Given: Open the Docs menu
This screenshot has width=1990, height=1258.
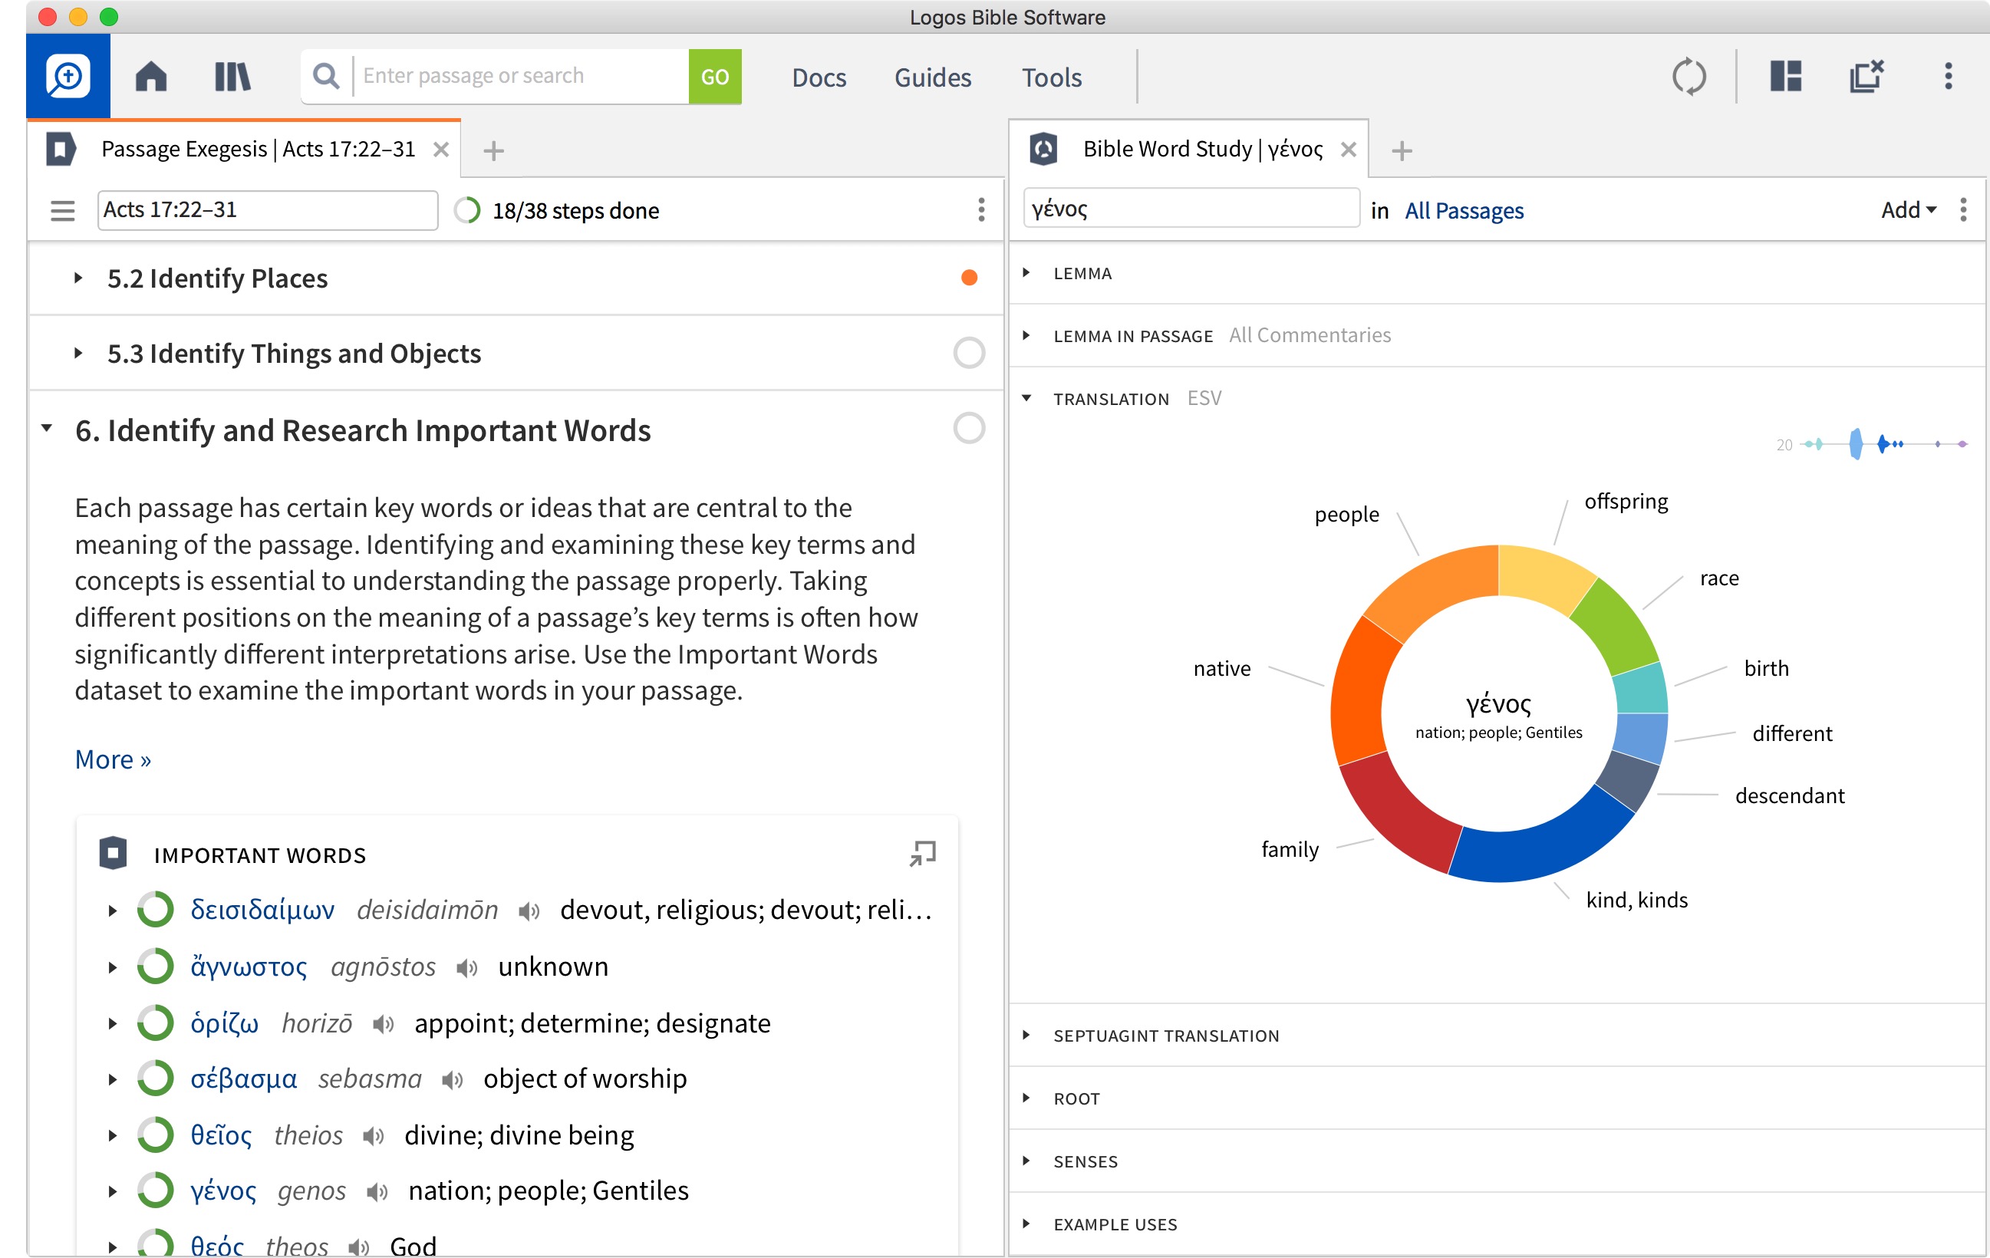Looking at the screenshot, I should click(x=819, y=77).
